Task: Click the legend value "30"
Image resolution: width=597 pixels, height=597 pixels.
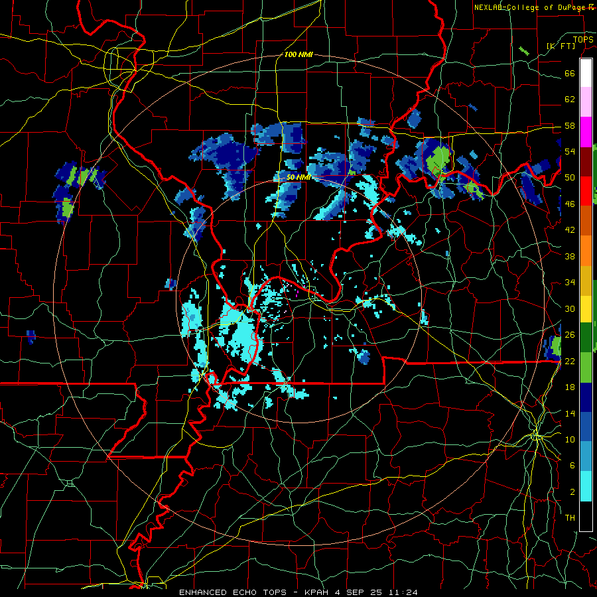Action: (570, 308)
